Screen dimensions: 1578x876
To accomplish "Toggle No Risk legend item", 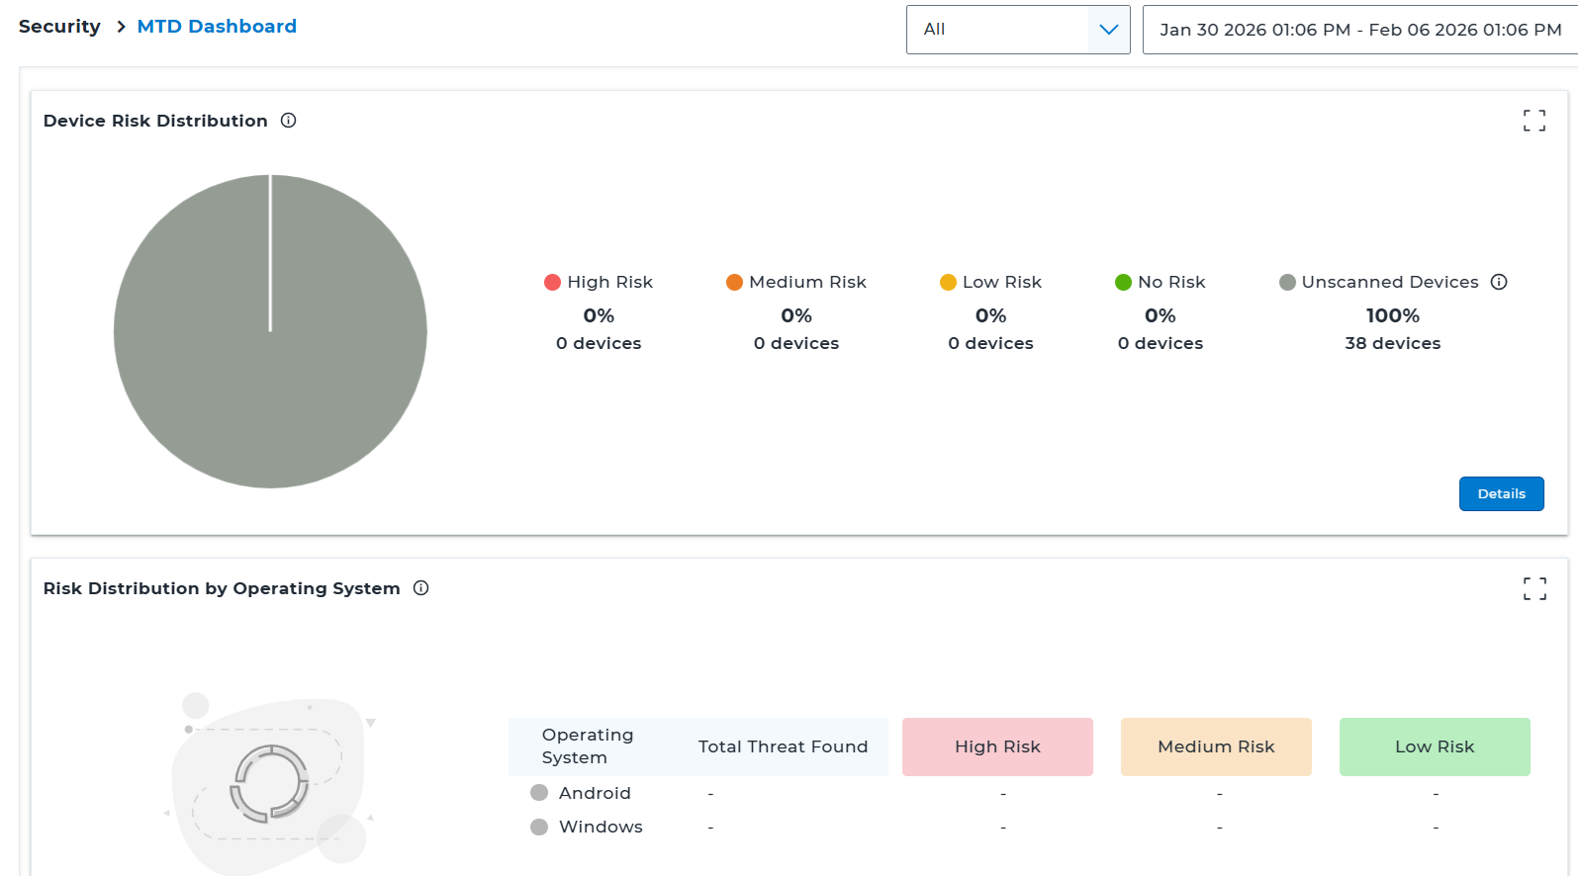I will pos(1160,282).
